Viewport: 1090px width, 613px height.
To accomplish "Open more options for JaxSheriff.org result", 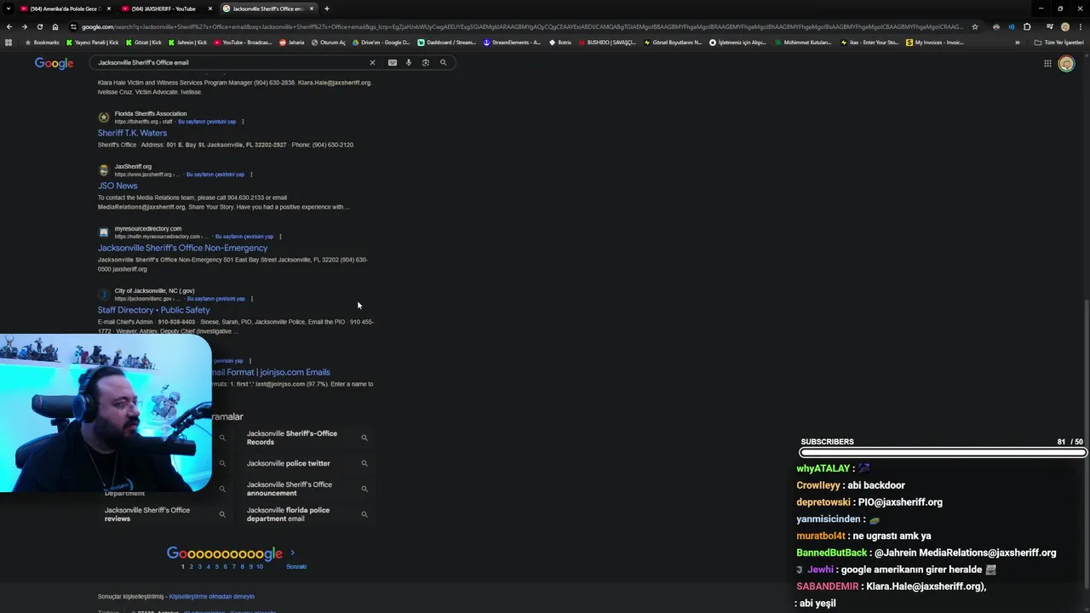I will (x=251, y=175).
